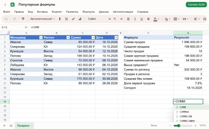This screenshot has height=129, width=209.
Task: Expand the fill color options arrow
Action: click(170, 19)
